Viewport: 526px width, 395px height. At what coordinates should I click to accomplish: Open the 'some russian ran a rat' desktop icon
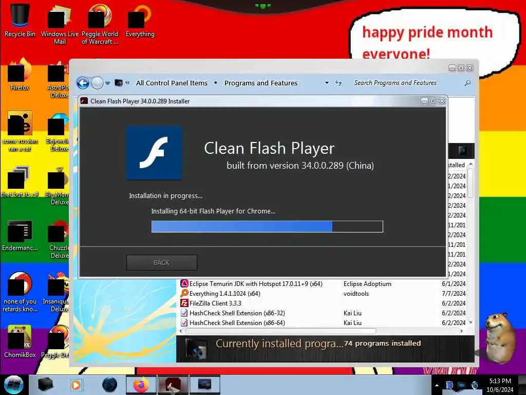point(20,132)
